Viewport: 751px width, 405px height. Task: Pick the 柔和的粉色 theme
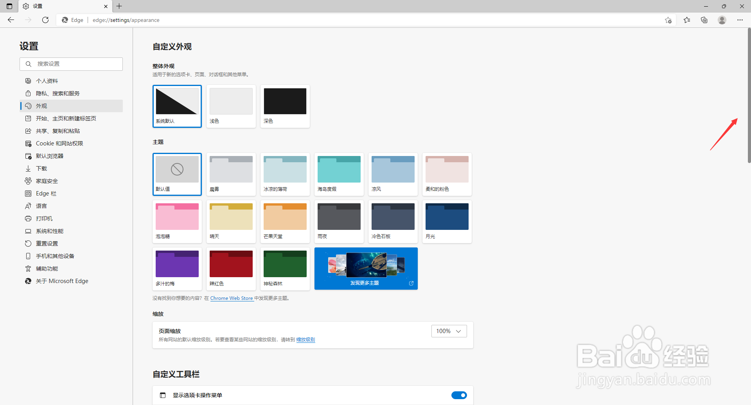pos(447,174)
